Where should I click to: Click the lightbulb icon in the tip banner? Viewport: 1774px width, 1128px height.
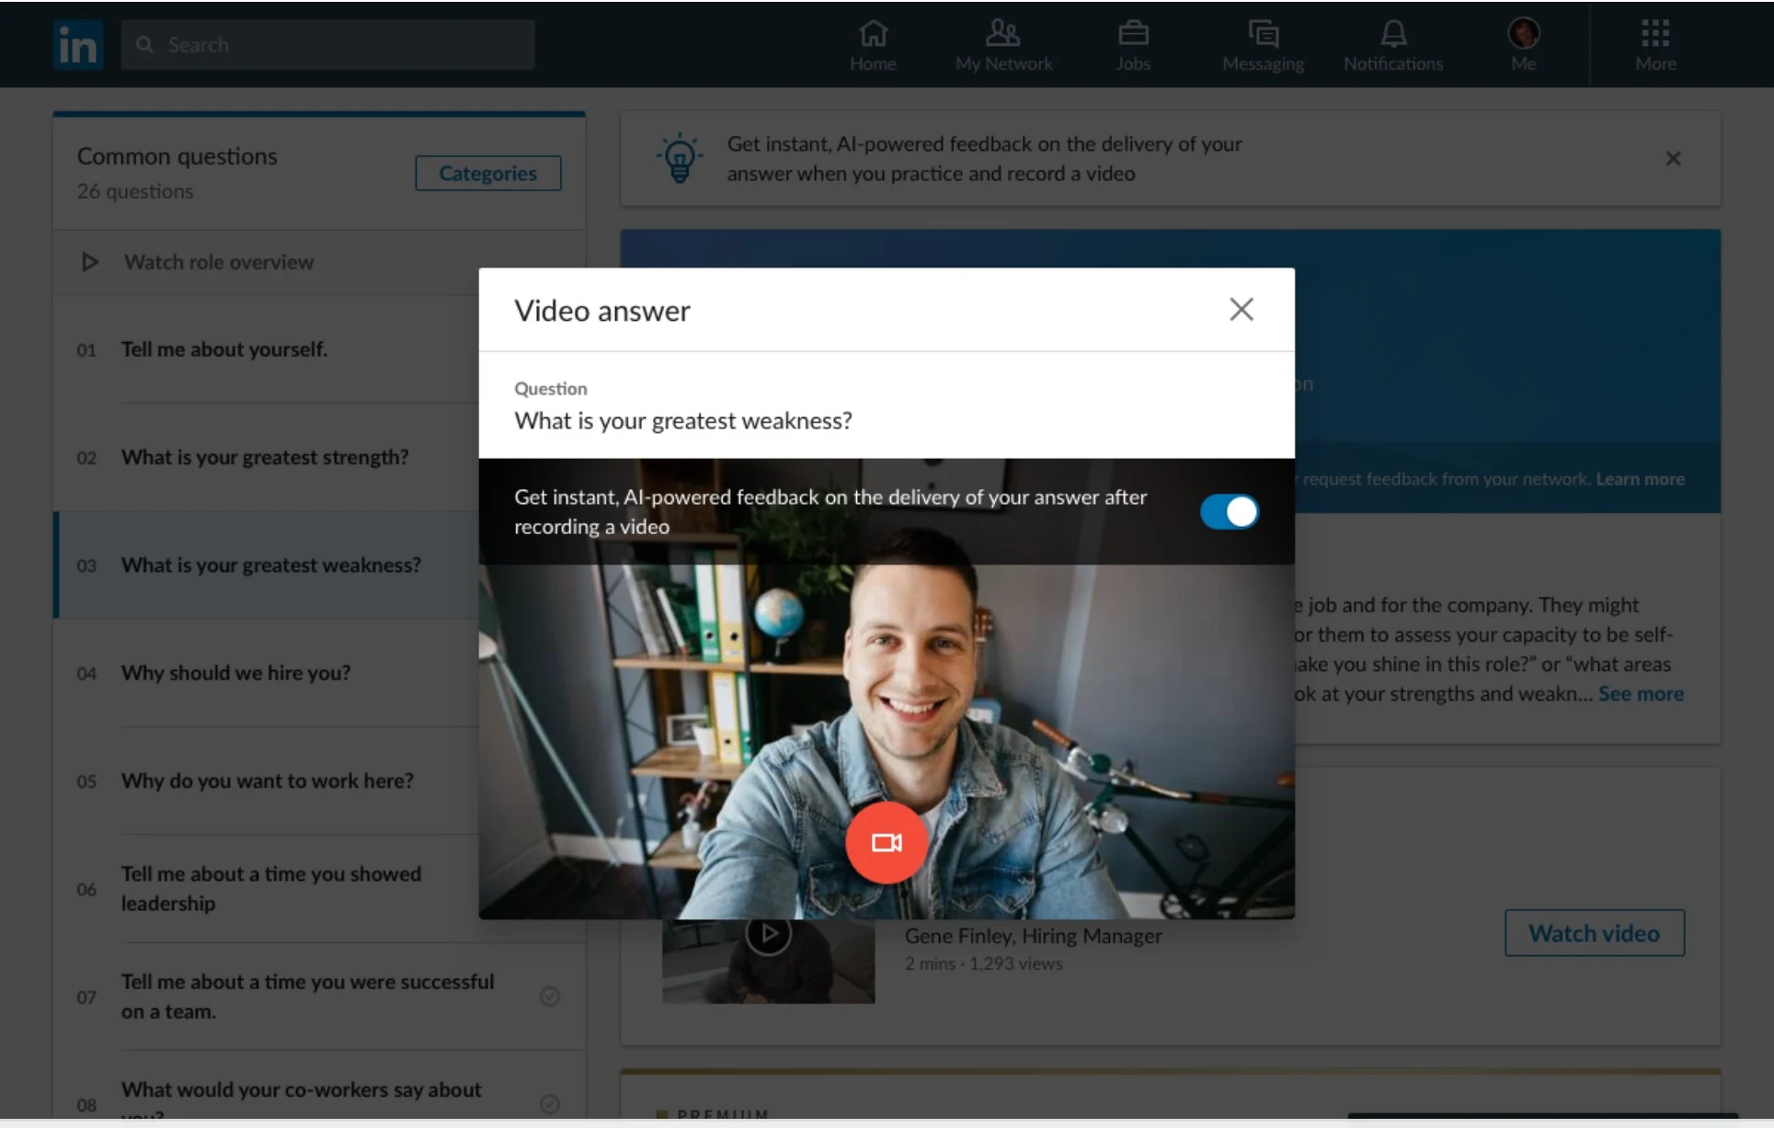point(680,158)
